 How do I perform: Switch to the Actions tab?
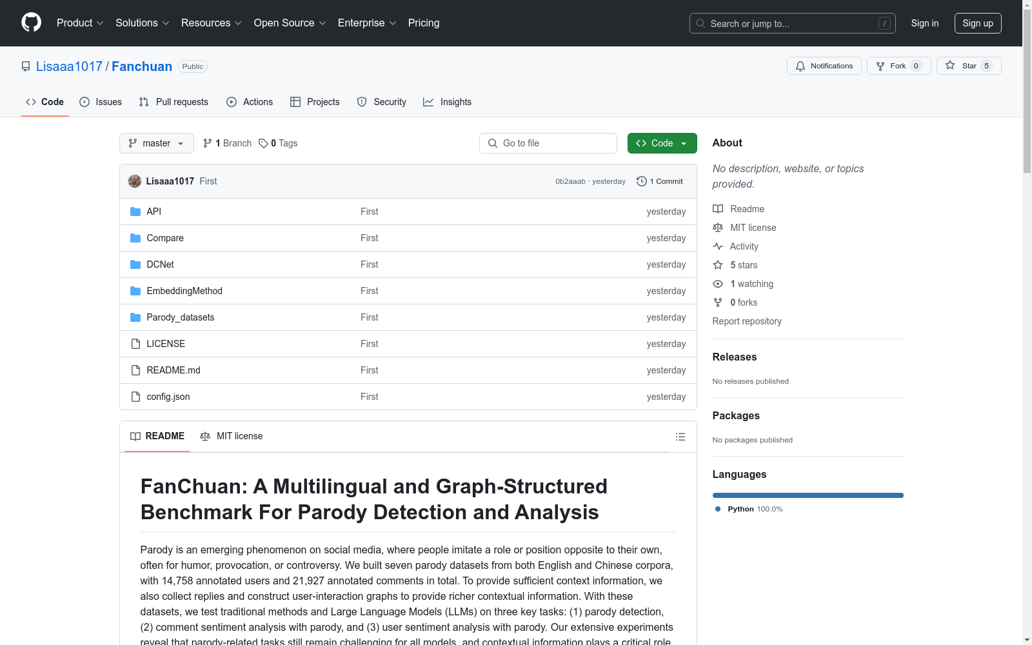point(250,102)
